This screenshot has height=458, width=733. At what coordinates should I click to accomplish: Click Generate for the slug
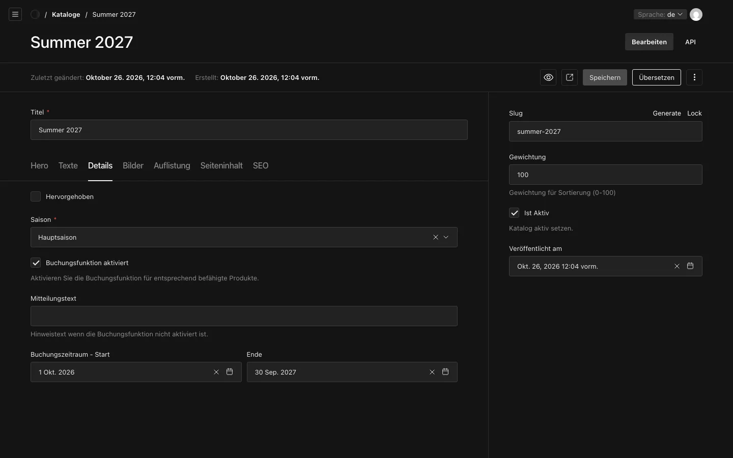coord(667,113)
